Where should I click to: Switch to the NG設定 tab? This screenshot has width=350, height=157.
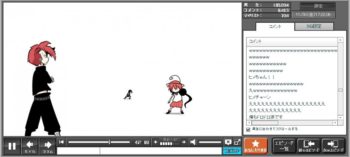[x=314, y=26]
